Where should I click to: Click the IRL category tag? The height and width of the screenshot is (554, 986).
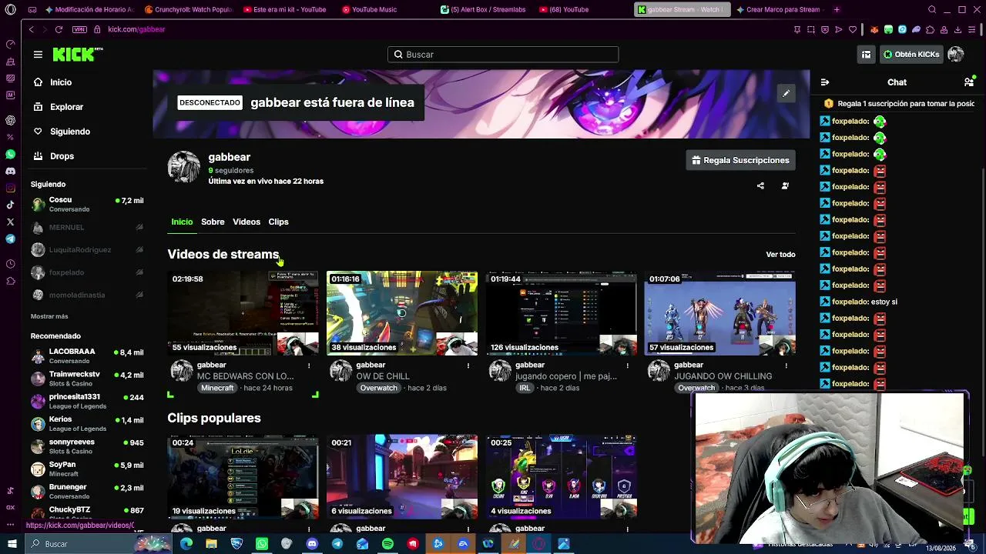pos(525,388)
